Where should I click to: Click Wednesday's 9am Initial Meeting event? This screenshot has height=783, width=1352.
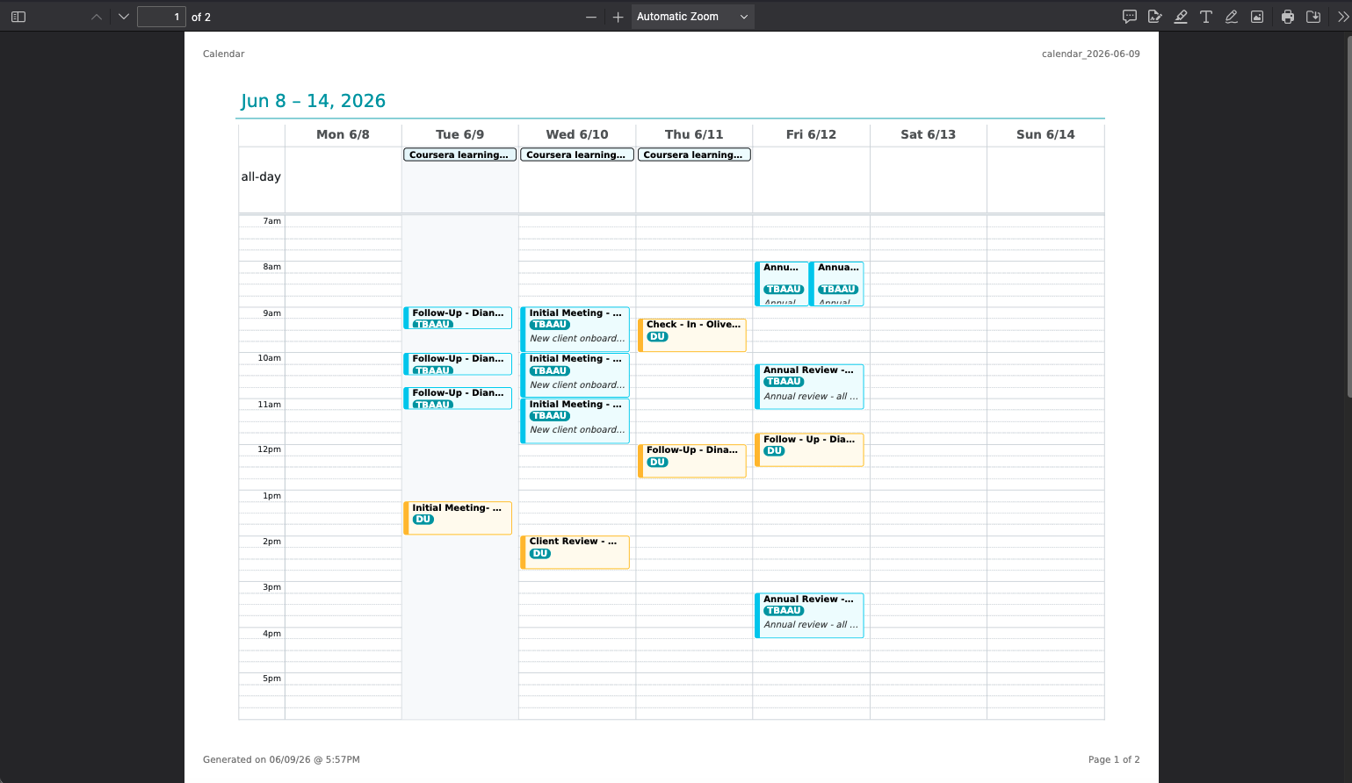[x=575, y=329]
